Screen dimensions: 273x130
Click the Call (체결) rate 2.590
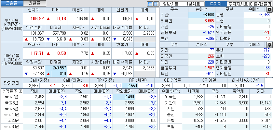click(x=67, y=86)
